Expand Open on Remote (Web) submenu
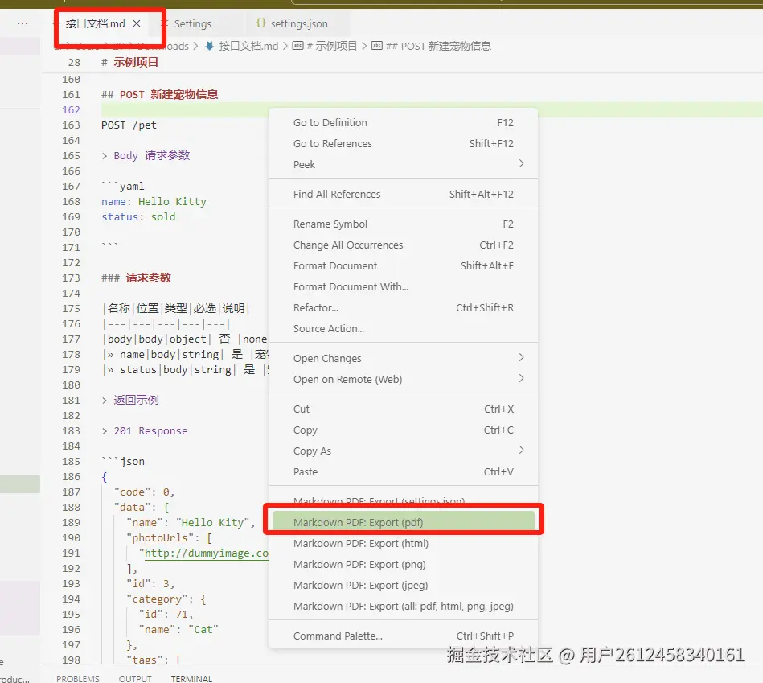 (404, 379)
